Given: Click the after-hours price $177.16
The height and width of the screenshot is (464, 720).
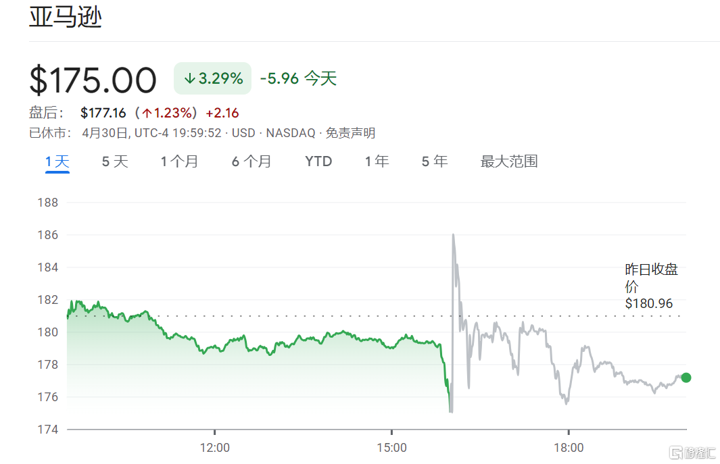Looking at the screenshot, I should click(x=103, y=113).
